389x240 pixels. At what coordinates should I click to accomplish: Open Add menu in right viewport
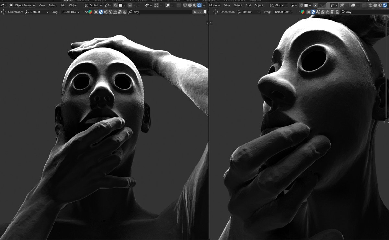point(248,5)
